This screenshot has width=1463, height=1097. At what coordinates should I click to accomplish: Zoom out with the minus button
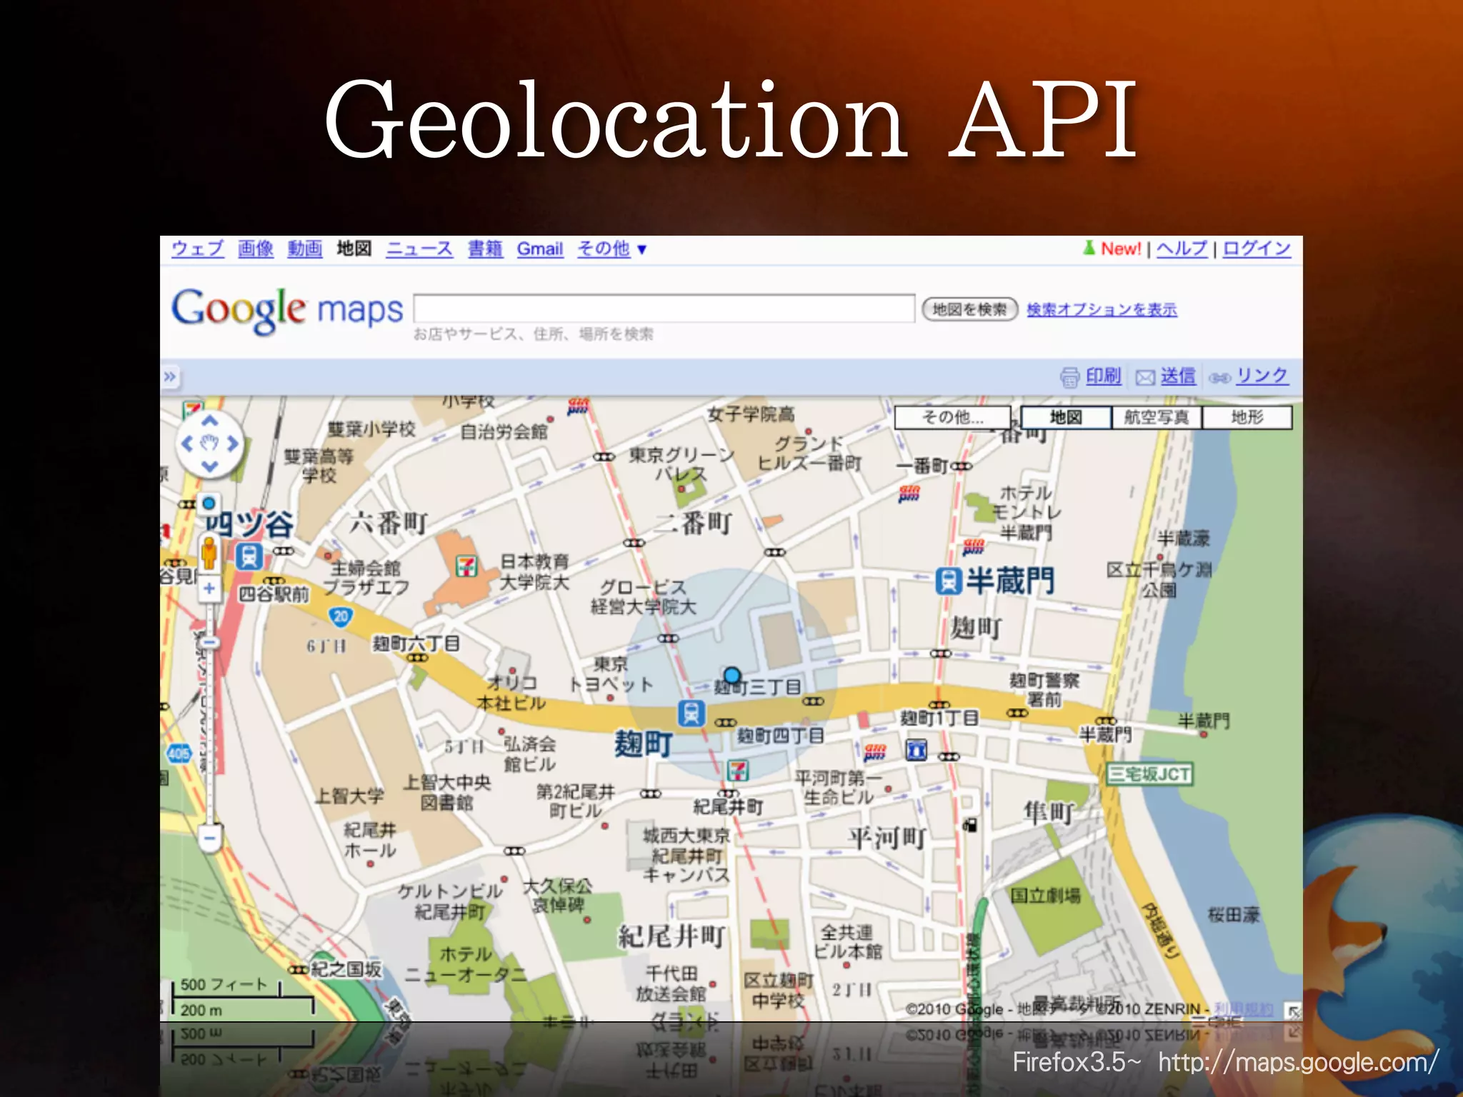click(x=209, y=837)
